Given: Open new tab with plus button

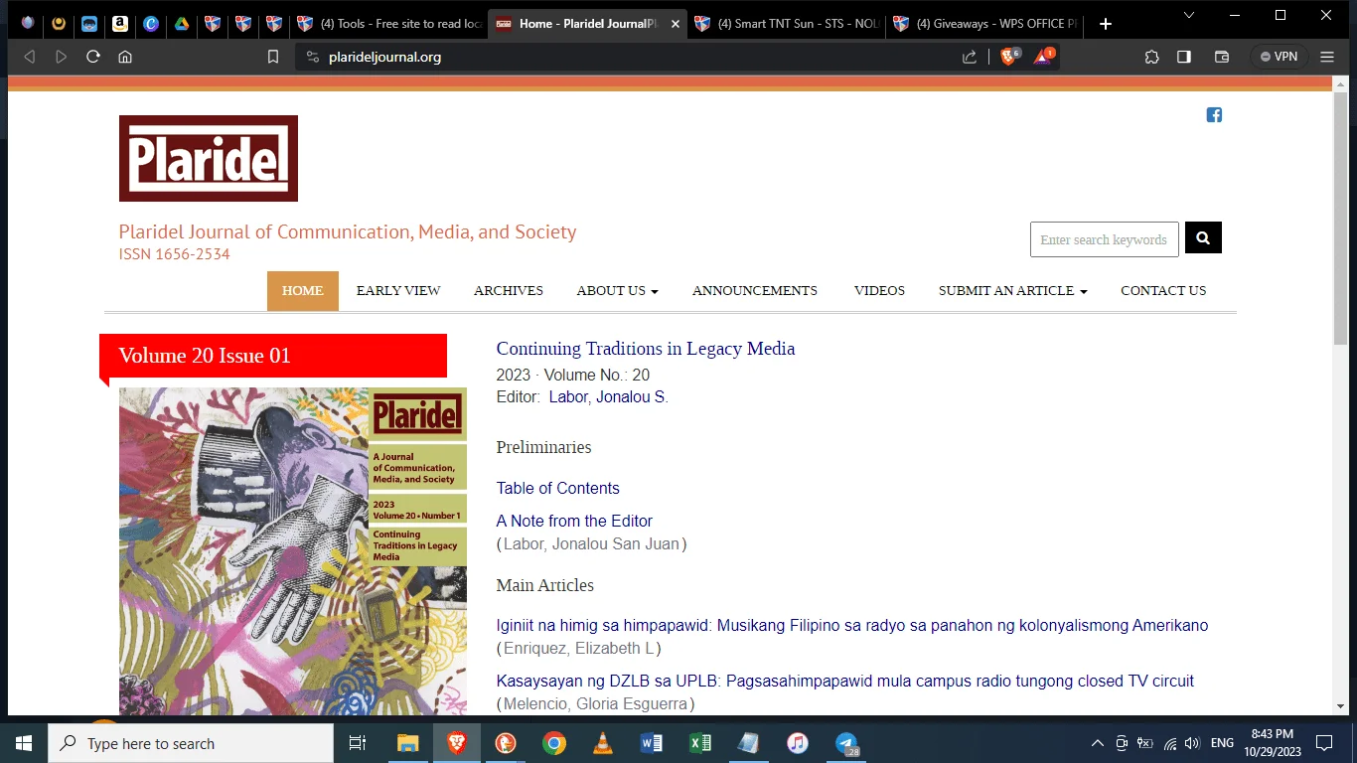Looking at the screenshot, I should pyautogui.click(x=1106, y=24).
